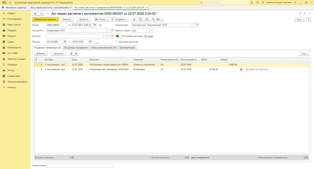The width and height of the screenshot is (314, 169).
Task: Expand the 'Печать' dropdown button
Action: coord(101,19)
